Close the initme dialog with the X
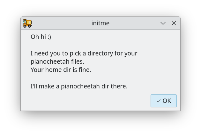The image size is (201, 135). [x=174, y=23]
